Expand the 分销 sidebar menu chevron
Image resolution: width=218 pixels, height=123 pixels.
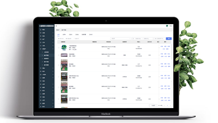[53, 46]
